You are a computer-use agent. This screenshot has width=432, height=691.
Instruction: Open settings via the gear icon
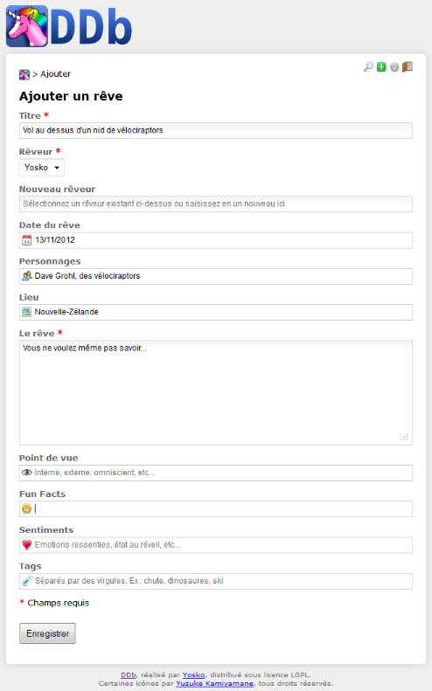(394, 67)
